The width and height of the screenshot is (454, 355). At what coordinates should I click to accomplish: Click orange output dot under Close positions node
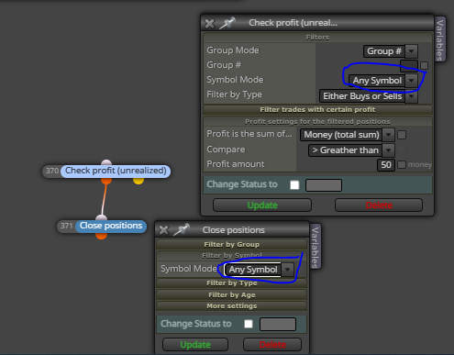tap(101, 236)
